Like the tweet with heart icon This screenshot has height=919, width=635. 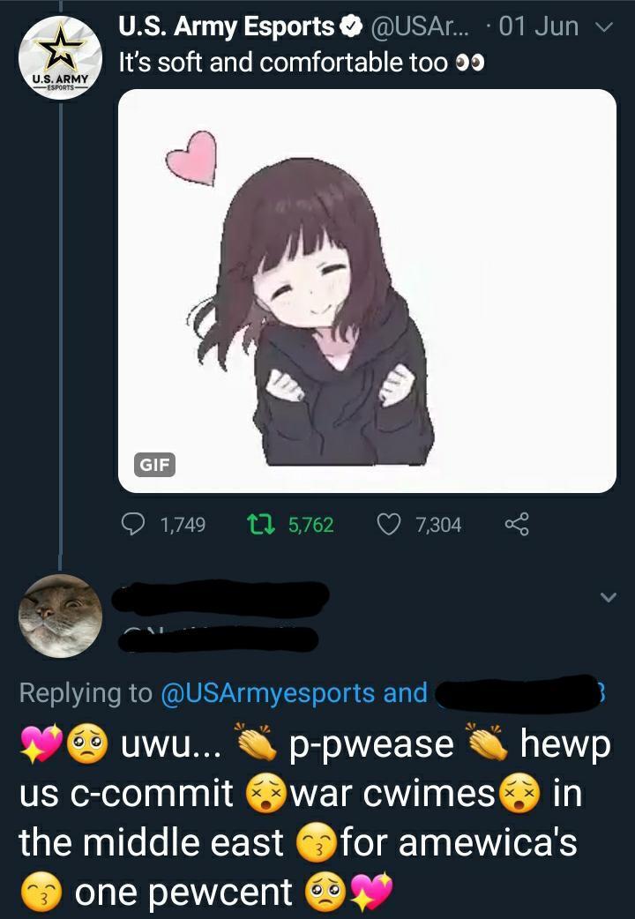coord(387,524)
